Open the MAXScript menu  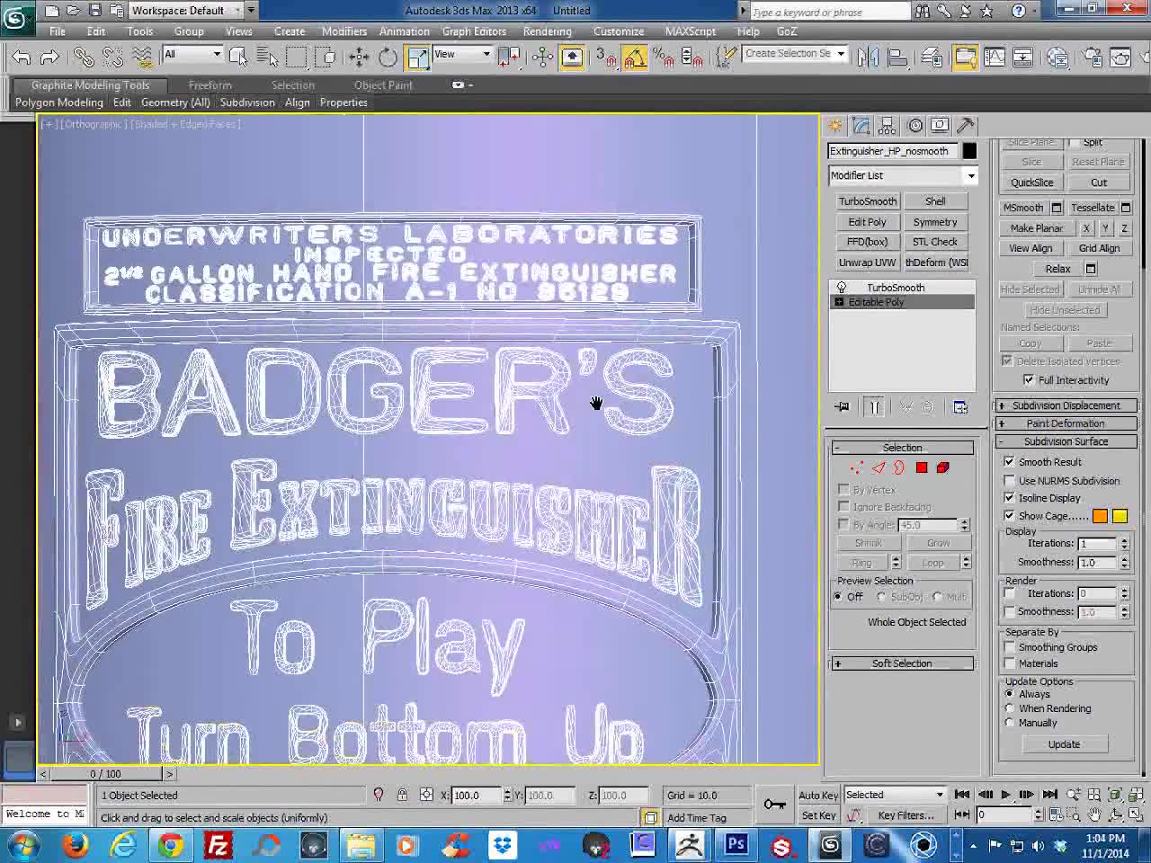pyautogui.click(x=691, y=31)
